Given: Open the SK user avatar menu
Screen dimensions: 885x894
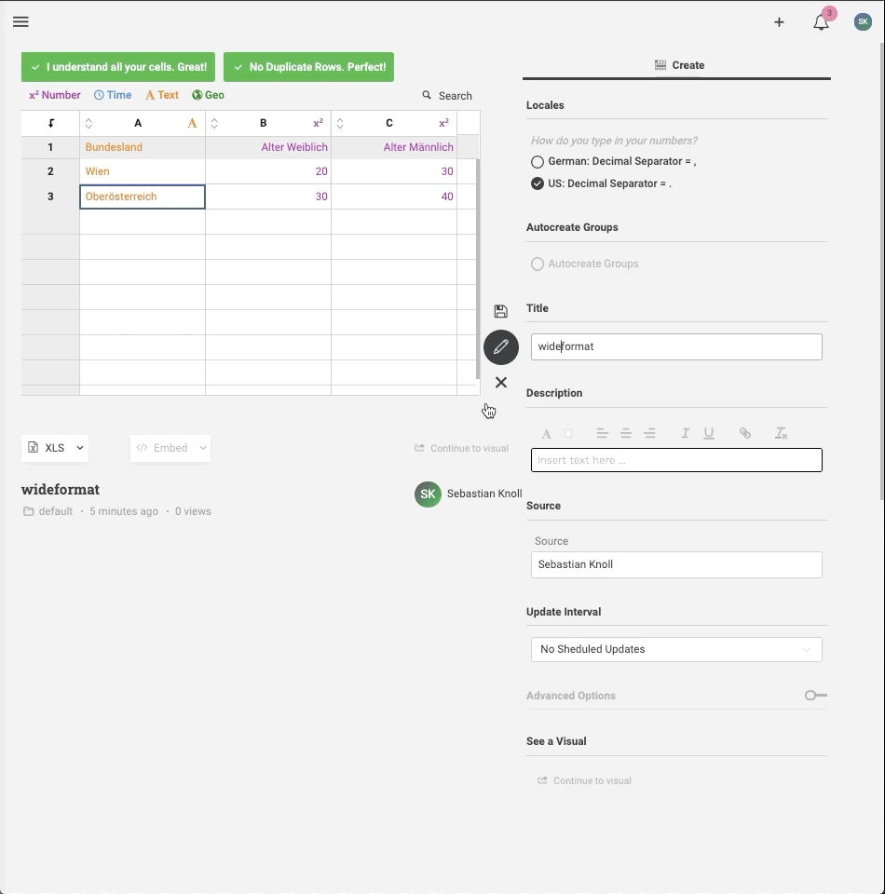Looking at the screenshot, I should click(863, 21).
